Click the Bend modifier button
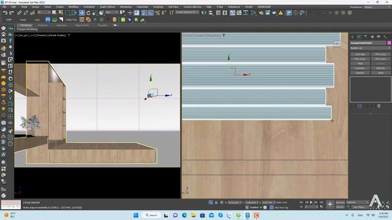 tap(380, 73)
